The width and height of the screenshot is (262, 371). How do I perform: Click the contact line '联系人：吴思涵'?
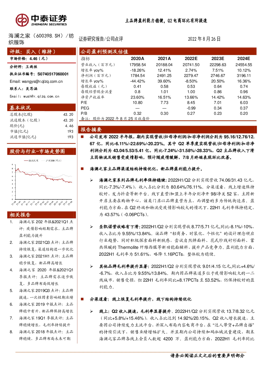click(x=24, y=89)
